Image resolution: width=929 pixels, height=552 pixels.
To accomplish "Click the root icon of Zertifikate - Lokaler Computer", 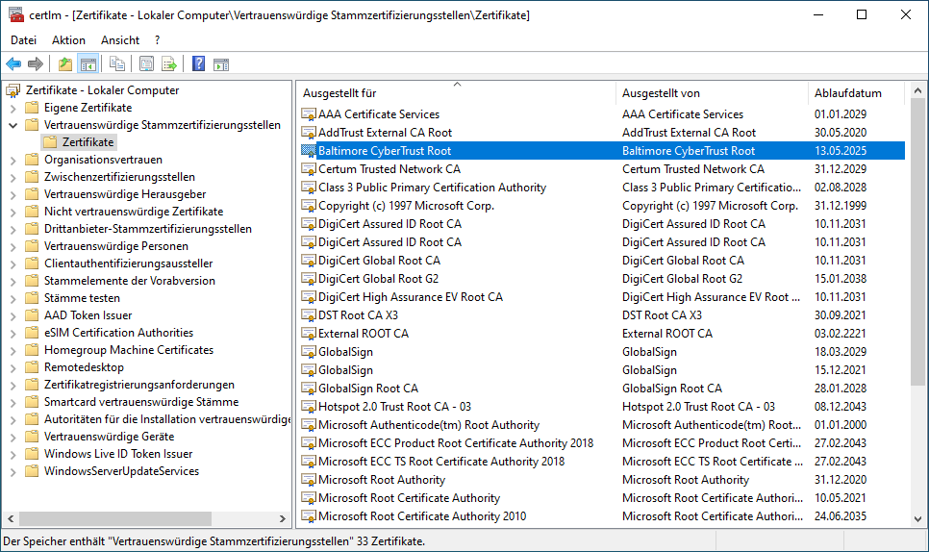I will click(x=13, y=90).
